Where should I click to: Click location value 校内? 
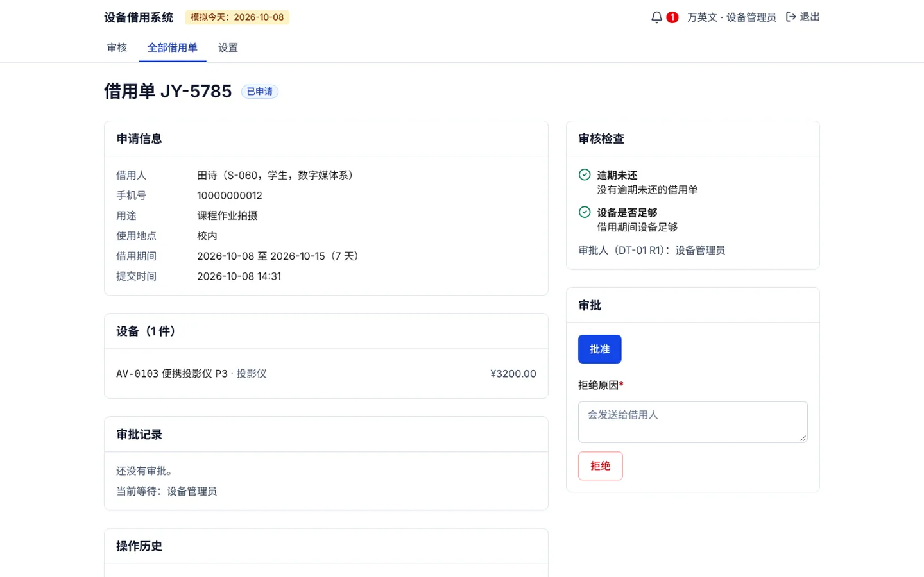click(207, 236)
